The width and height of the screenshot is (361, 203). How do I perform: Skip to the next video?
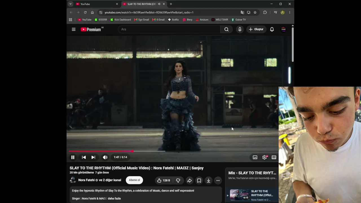93,157
